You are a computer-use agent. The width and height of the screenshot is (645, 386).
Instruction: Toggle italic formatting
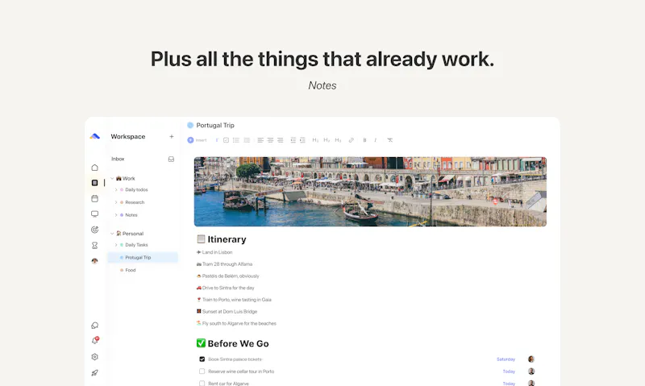(375, 140)
